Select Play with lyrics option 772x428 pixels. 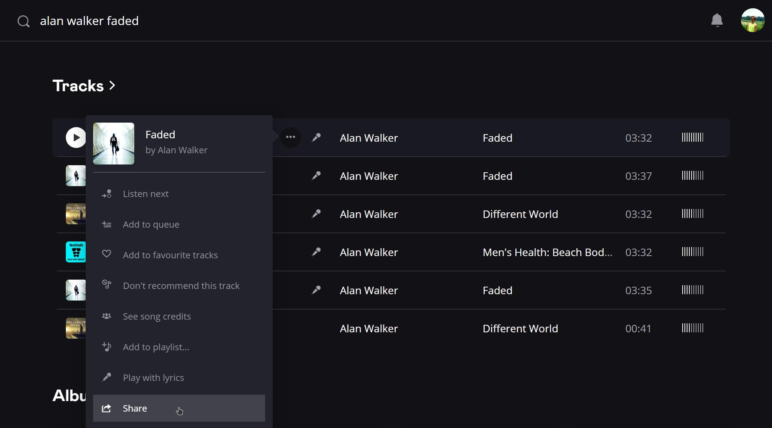(179, 378)
